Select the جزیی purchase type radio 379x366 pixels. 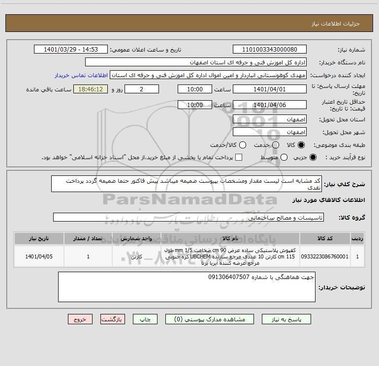point(313,157)
